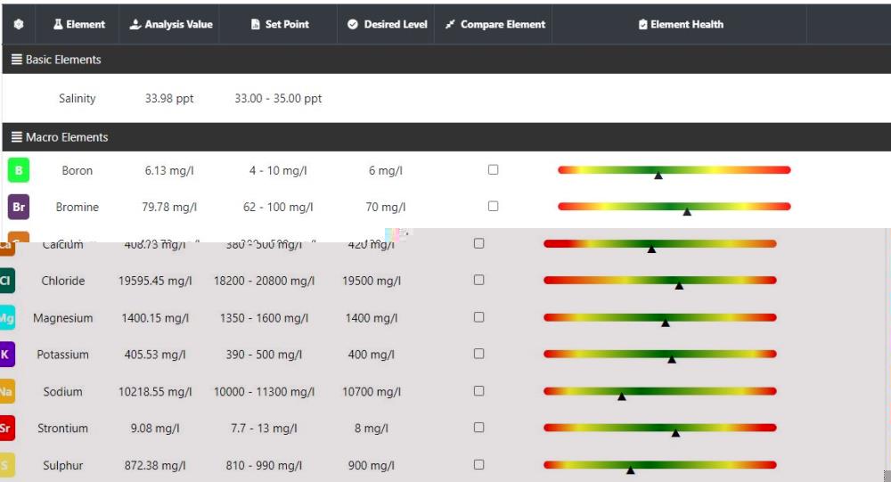Collapse the Macro Elements section

(61, 137)
